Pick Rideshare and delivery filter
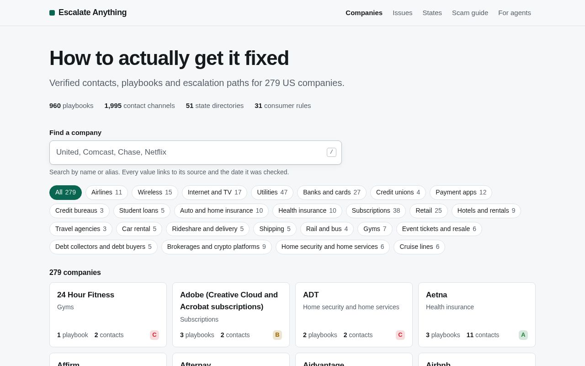This screenshot has height=366, width=585. tap(207, 229)
